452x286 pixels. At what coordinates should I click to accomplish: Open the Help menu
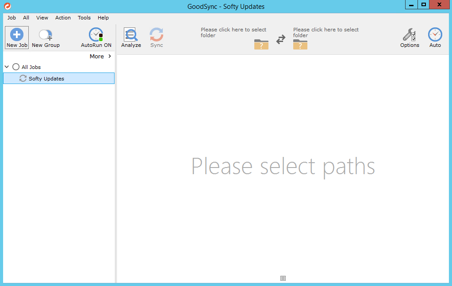pos(103,18)
